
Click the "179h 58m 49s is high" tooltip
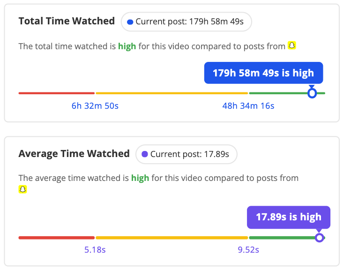263,73
